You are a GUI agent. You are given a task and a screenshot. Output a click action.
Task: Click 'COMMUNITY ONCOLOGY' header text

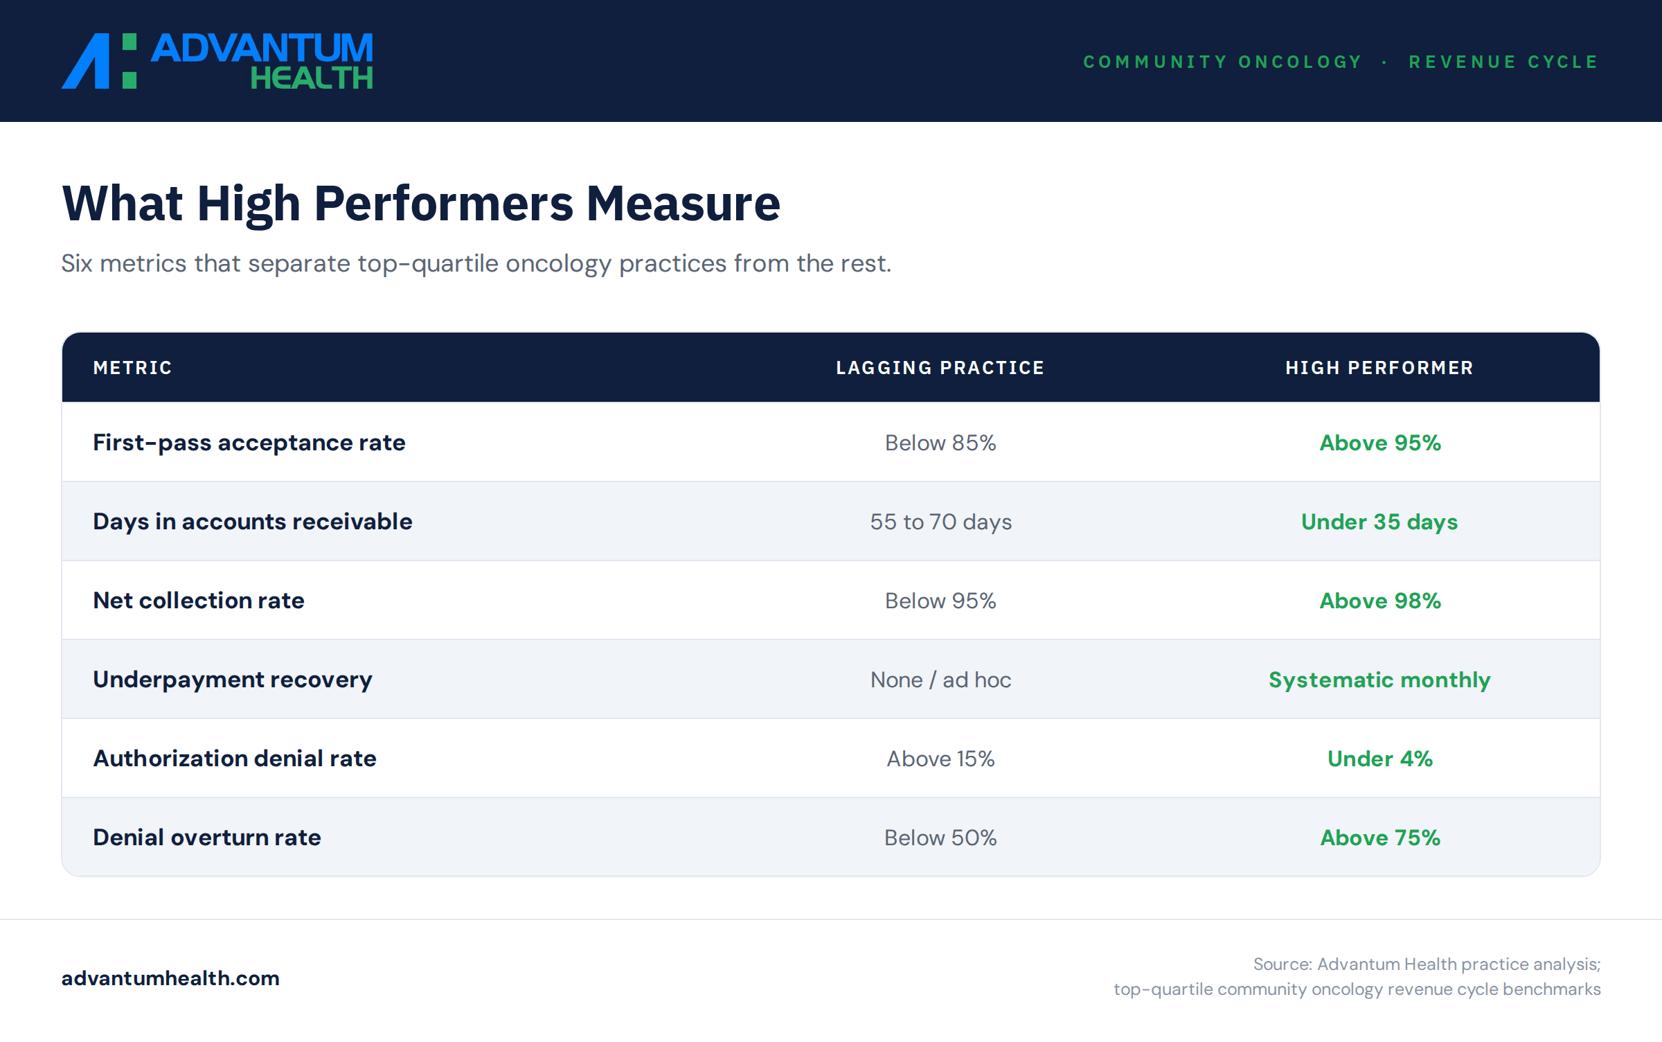[x=1223, y=62]
